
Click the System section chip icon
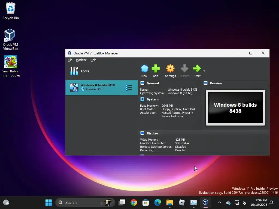pos(142,99)
